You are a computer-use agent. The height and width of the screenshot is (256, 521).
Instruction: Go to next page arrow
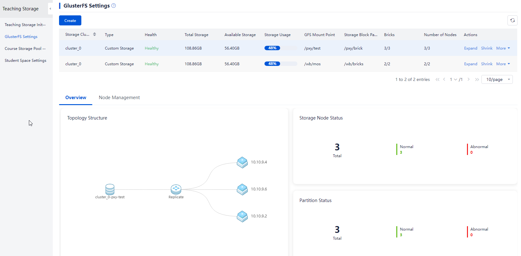469,79
